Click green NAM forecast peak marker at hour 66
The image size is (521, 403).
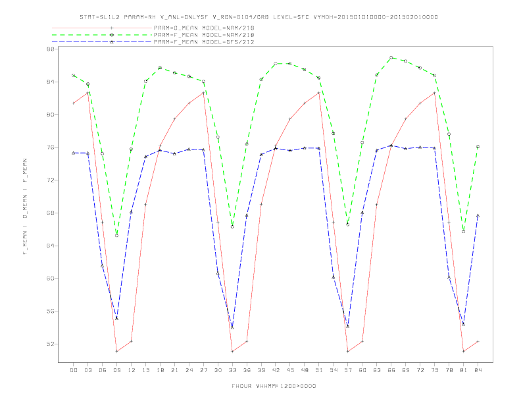(391, 57)
